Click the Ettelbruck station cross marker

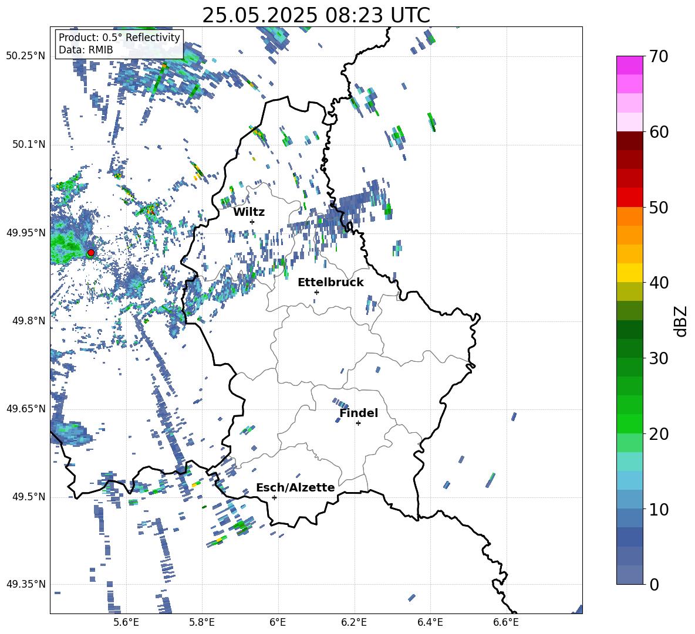pyautogui.click(x=316, y=292)
